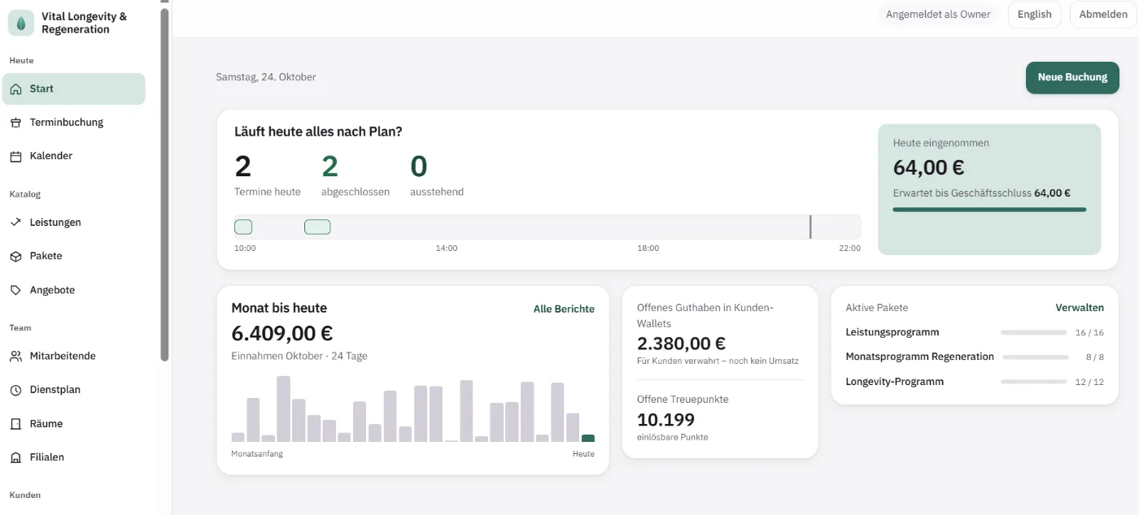Click the Kalender calendar icon
1139x515 pixels.
point(15,156)
